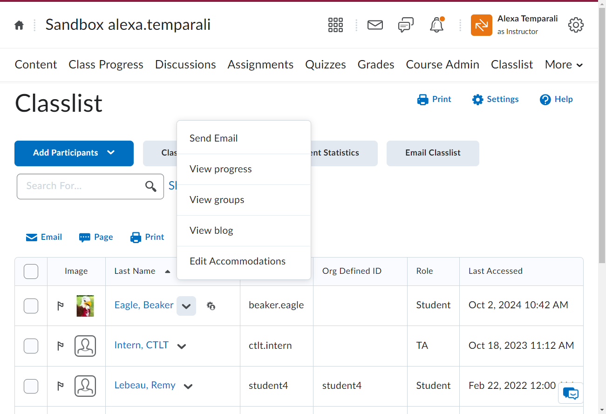
Task: Flag the Intern, CTLT row
Action: tap(60, 346)
